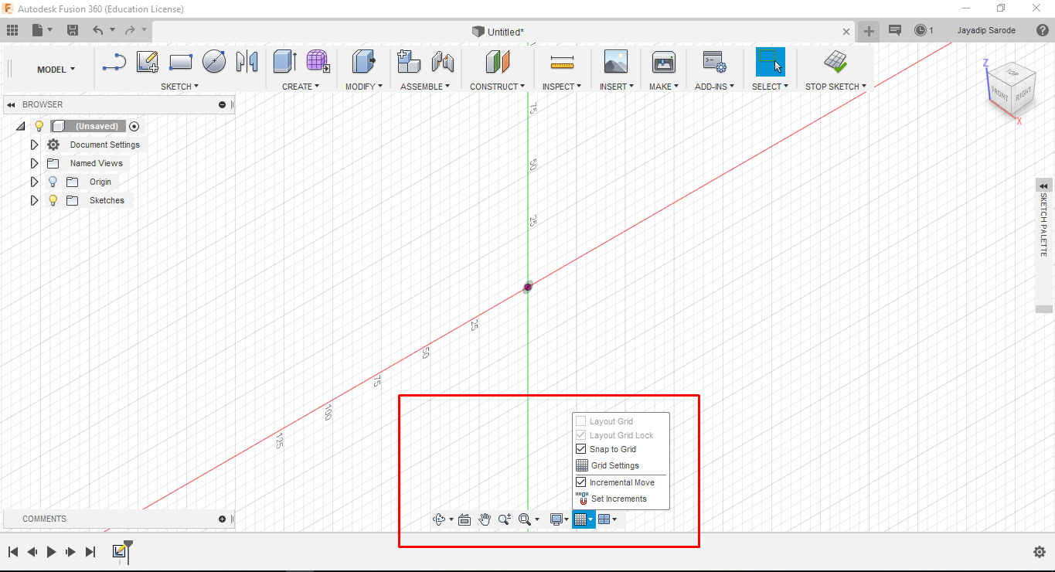The image size is (1055, 572).
Task: Choose Set Increments from the popup menu
Action: [620, 499]
